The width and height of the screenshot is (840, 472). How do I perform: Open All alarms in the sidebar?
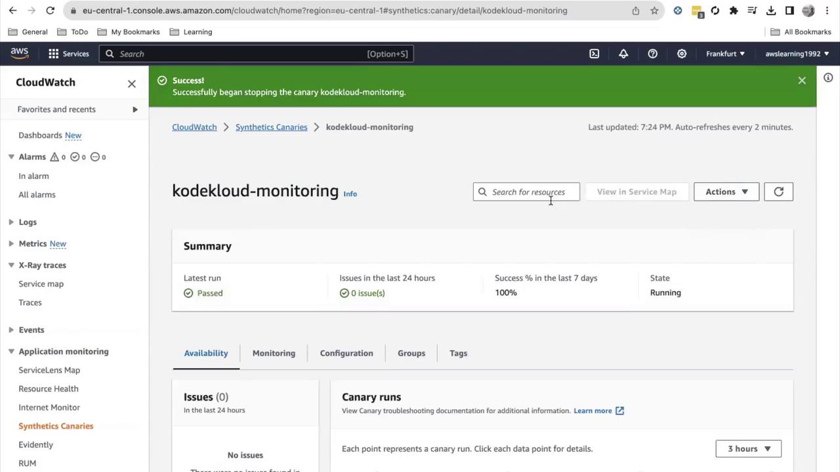(37, 195)
